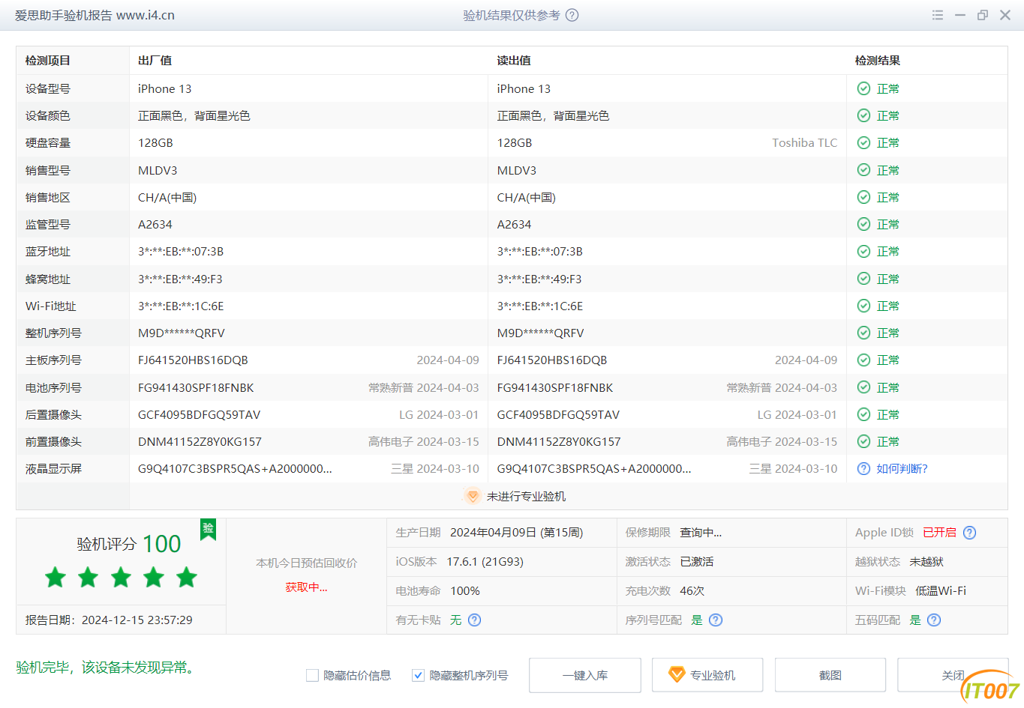Click help icon next to 五码匹配

tap(934, 620)
